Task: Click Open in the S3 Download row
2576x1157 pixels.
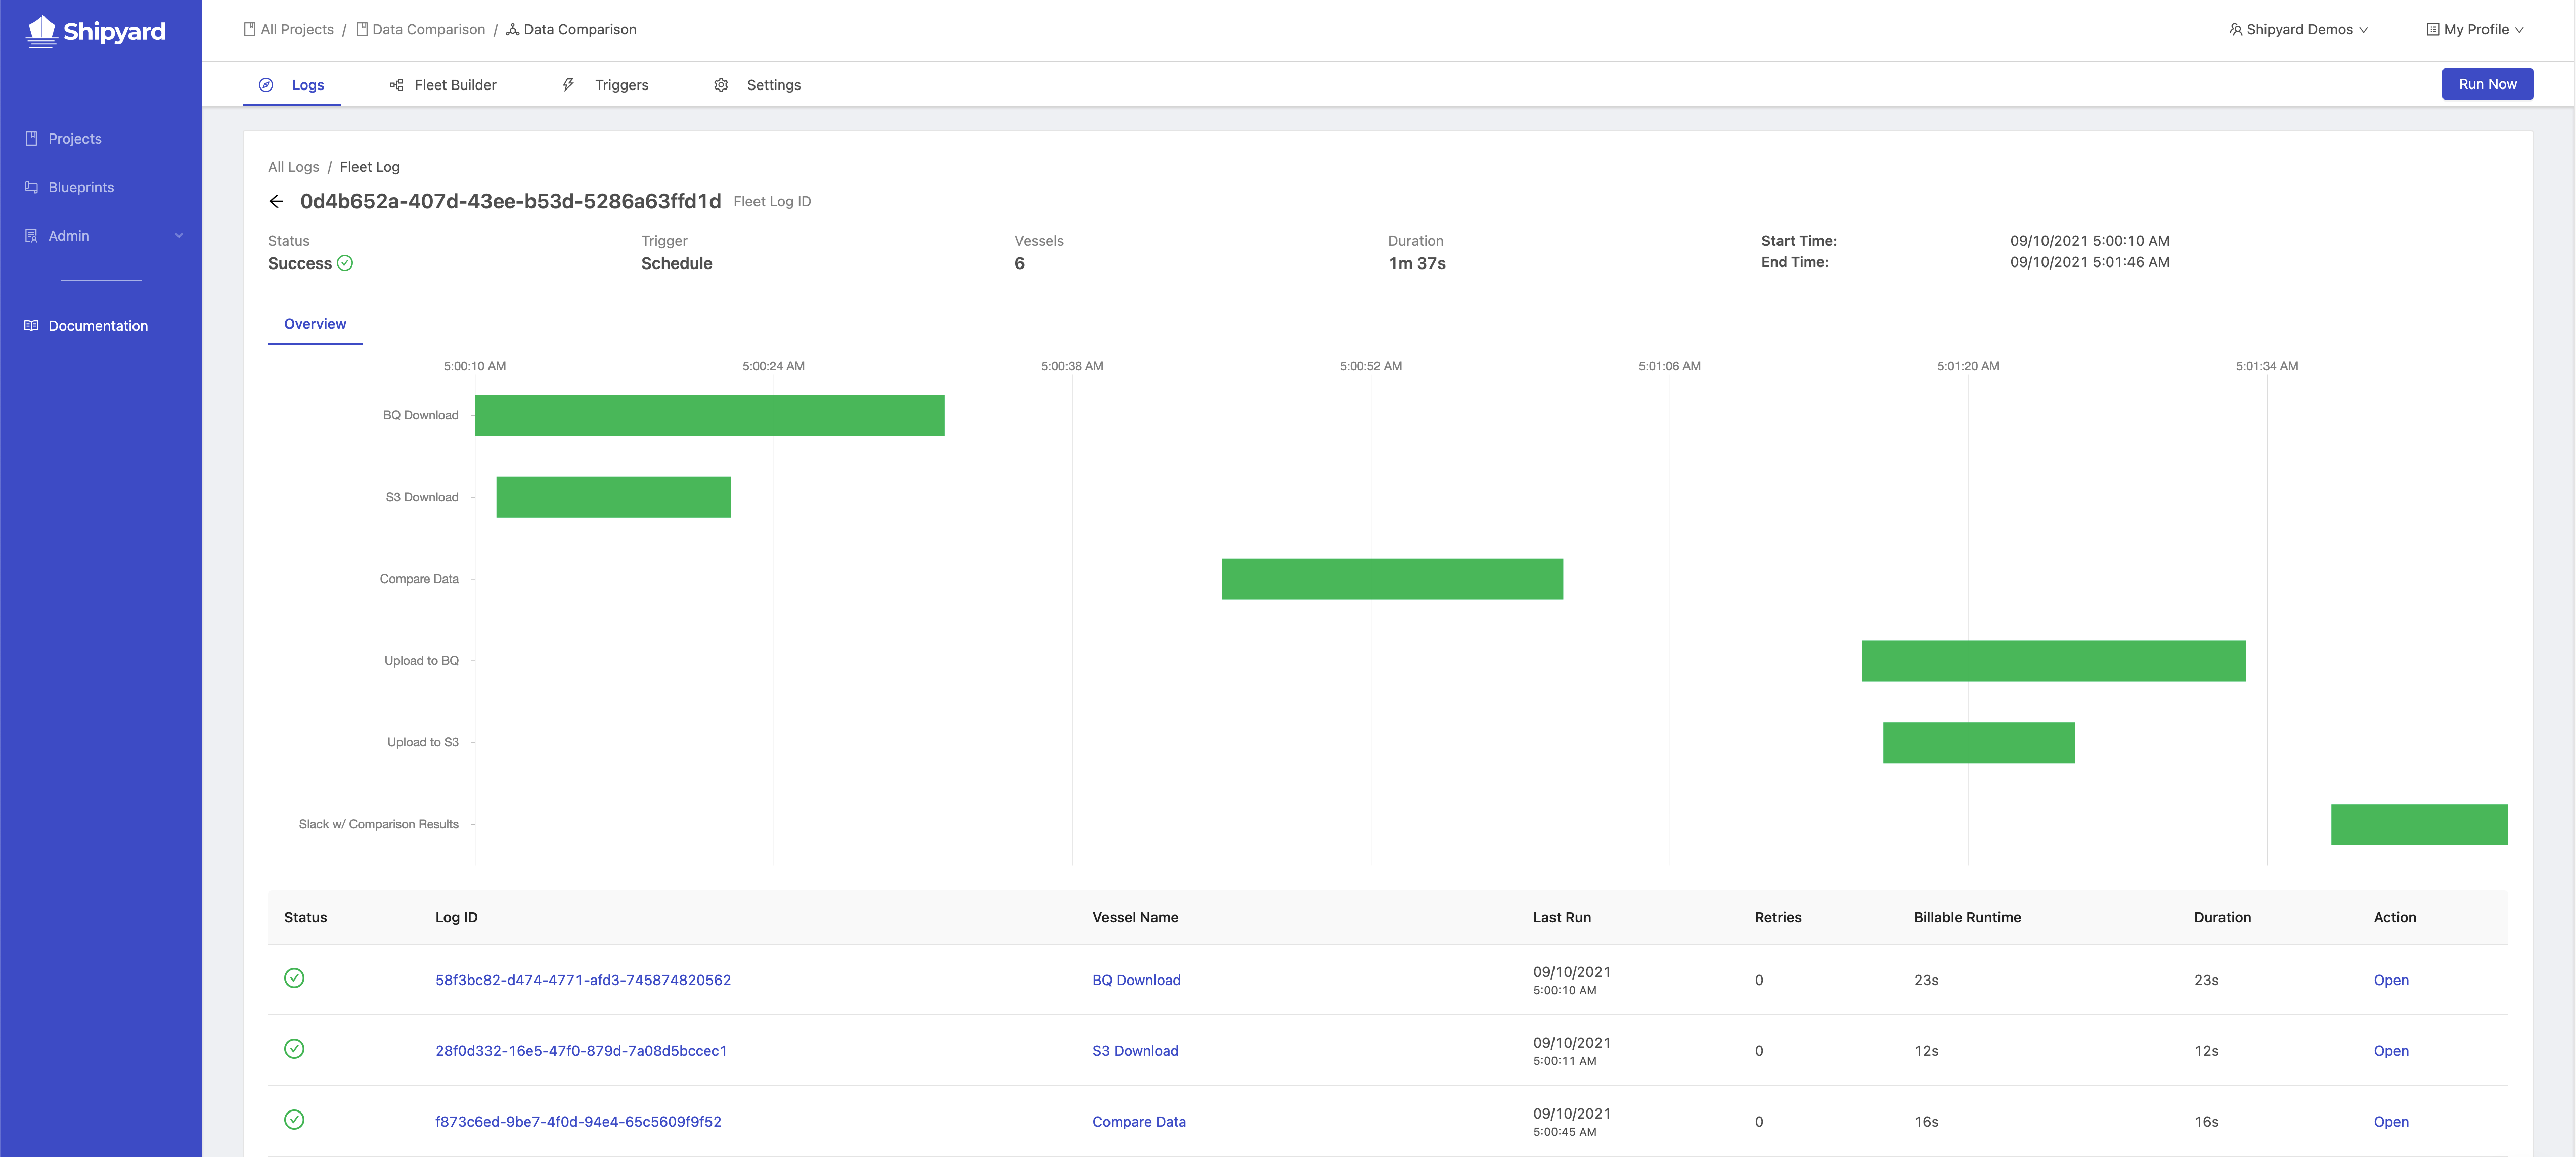Action: 2391,1051
